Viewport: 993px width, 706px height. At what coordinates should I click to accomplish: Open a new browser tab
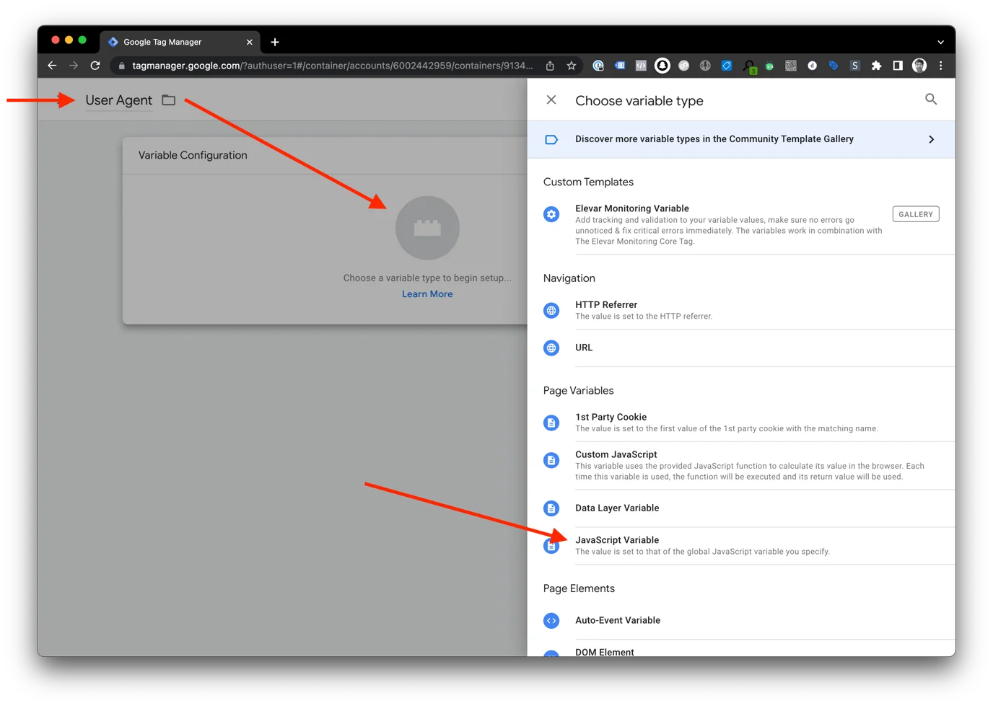pyautogui.click(x=275, y=42)
